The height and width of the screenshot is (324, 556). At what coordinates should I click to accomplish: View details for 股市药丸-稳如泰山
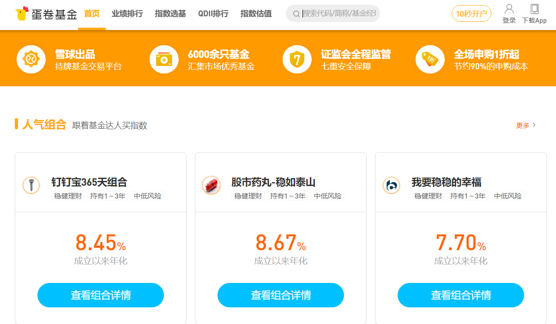tap(281, 295)
